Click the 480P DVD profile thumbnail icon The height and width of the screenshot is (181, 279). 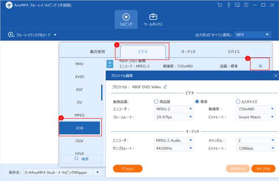click(x=110, y=64)
